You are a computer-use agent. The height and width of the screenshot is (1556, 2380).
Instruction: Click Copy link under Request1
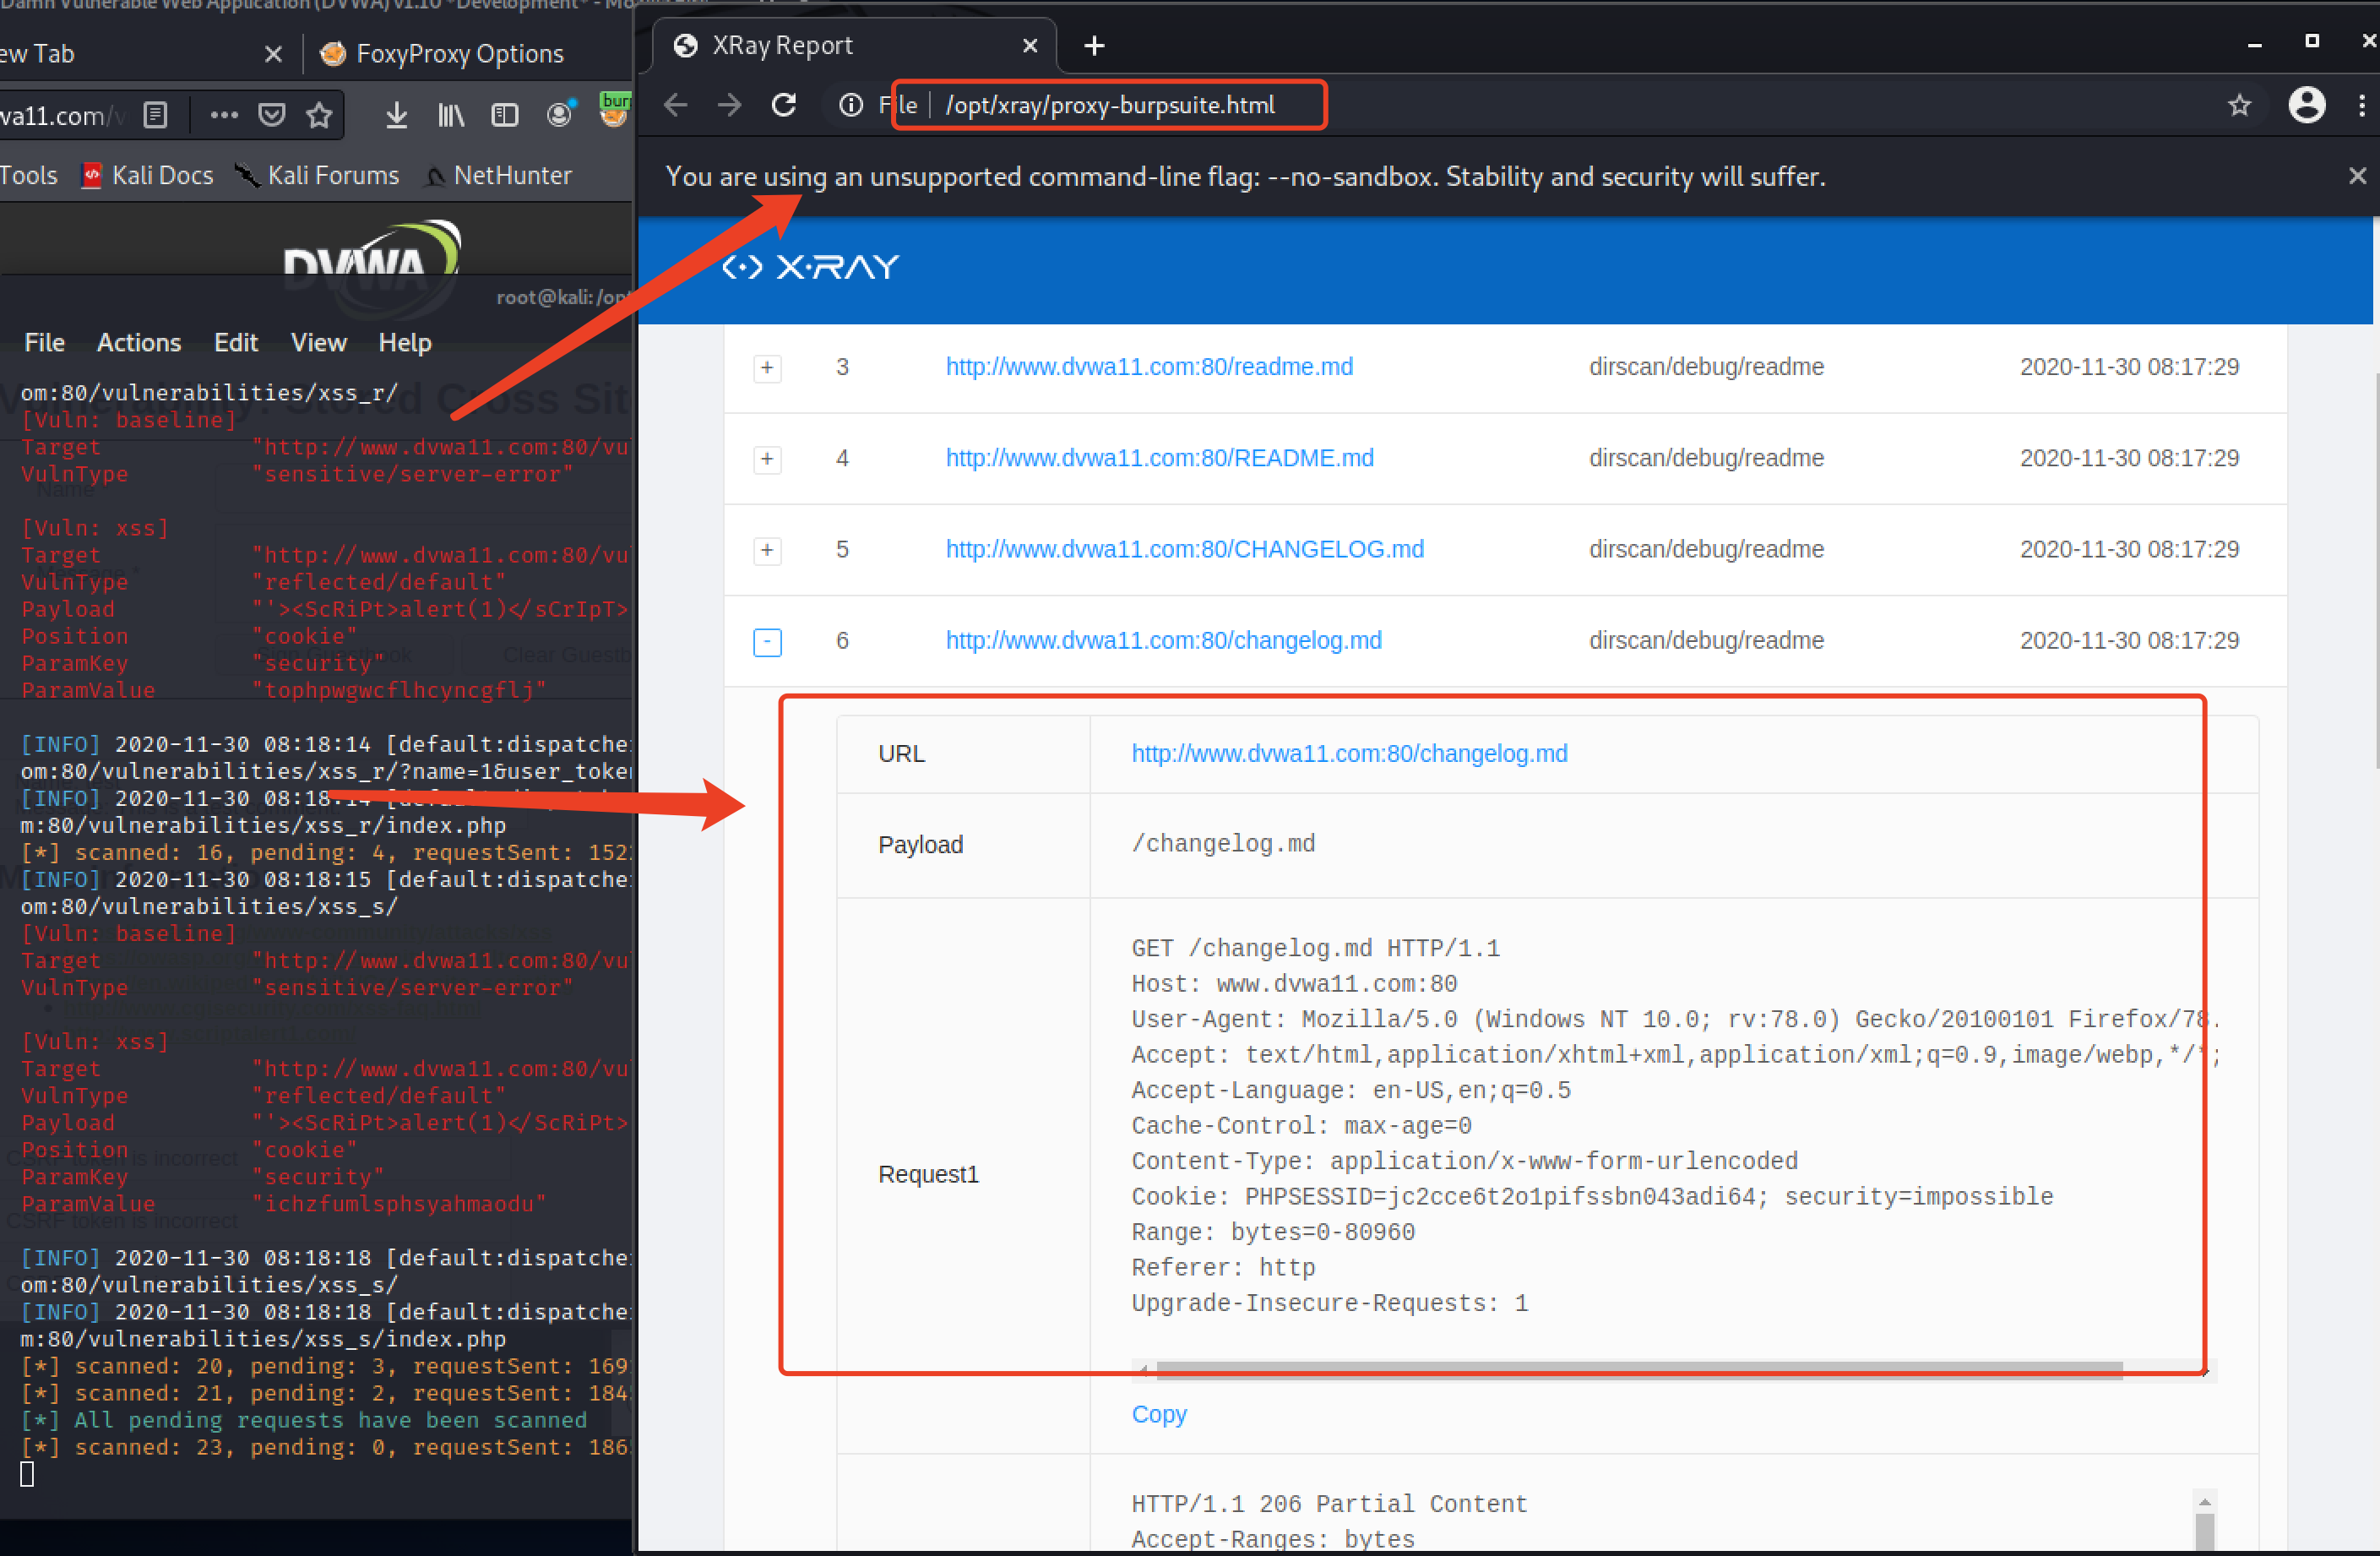[1158, 1414]
